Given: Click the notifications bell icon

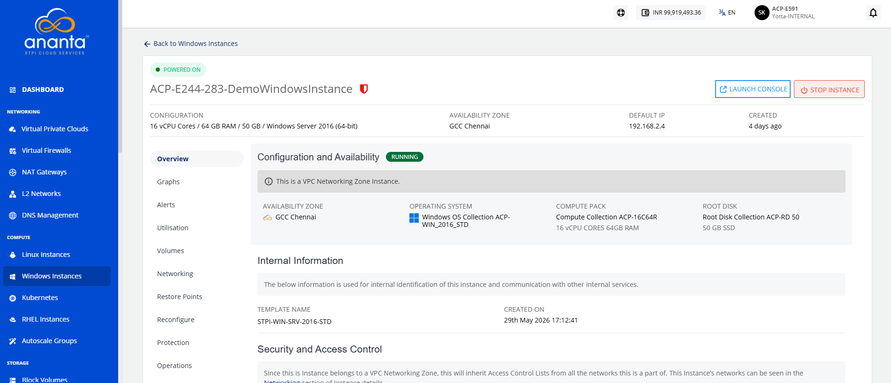Looking at the screenshot, I should click(x=873, y=13).
